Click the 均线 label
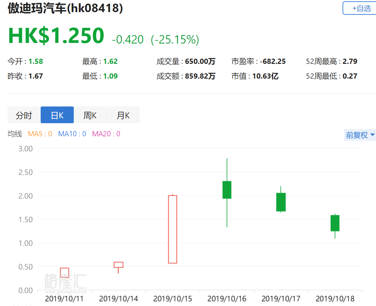 15,134
